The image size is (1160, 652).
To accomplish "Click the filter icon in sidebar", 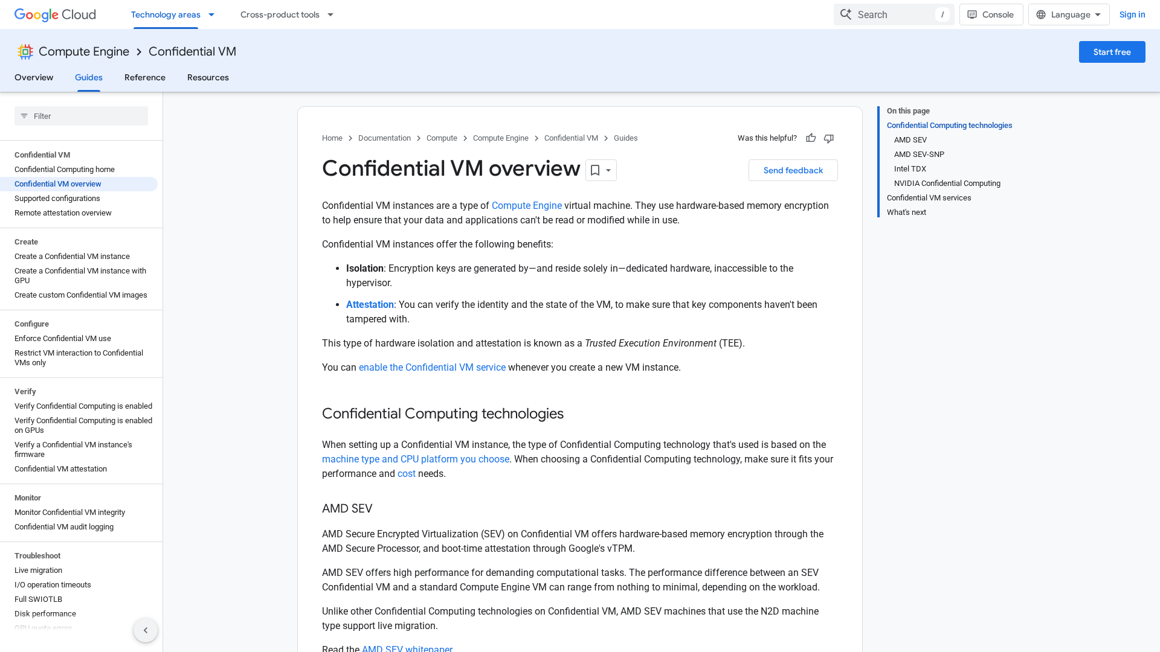I will pyautogui.click(x=24, y=116).
